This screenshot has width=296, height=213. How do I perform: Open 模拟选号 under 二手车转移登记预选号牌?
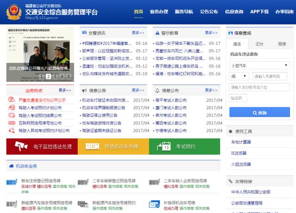click(x=99, y=186)
